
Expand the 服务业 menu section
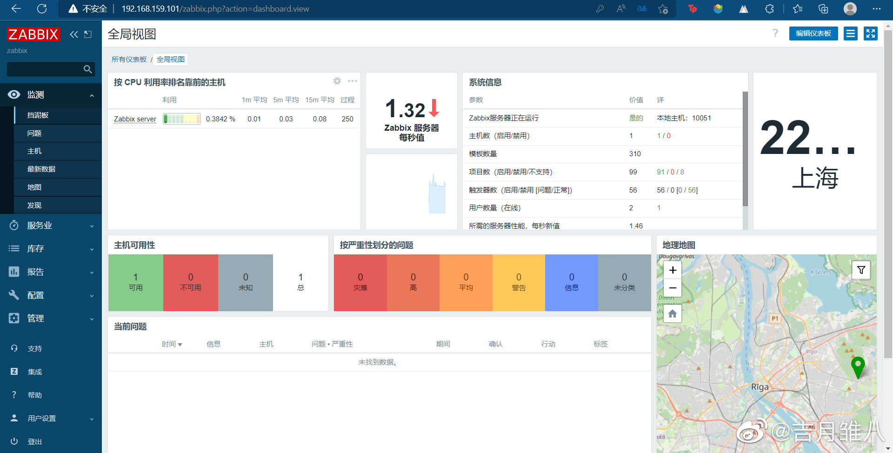[x=92, y=226]
